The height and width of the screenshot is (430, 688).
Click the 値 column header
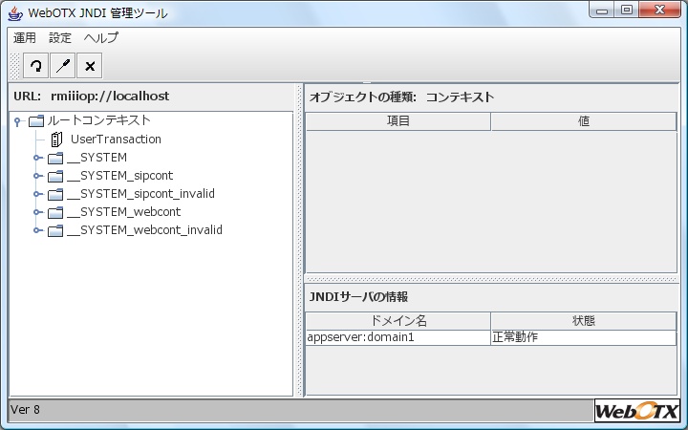point(584,121)
